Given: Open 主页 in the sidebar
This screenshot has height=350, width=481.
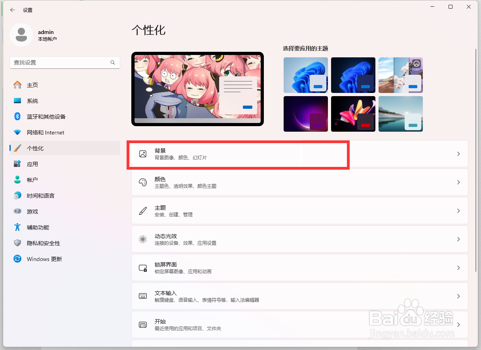Looking at the screenshot, I should (x=65, y=85).
